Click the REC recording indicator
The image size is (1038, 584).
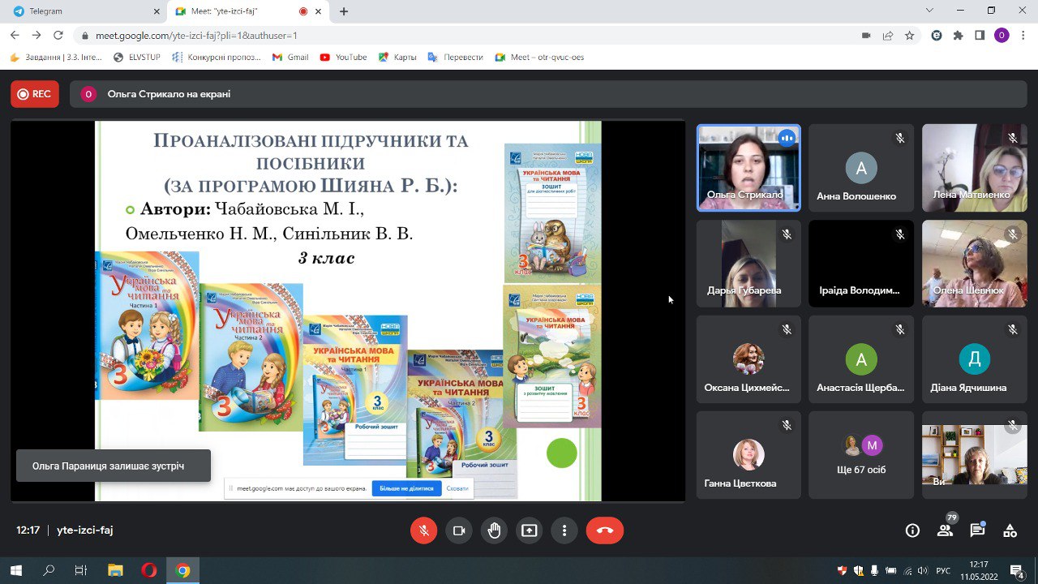(34, 93)
